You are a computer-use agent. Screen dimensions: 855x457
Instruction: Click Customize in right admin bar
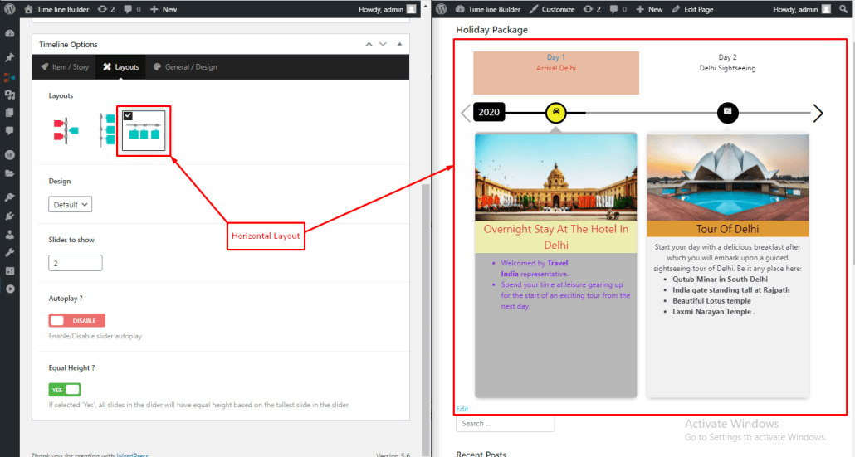point(552,9)
